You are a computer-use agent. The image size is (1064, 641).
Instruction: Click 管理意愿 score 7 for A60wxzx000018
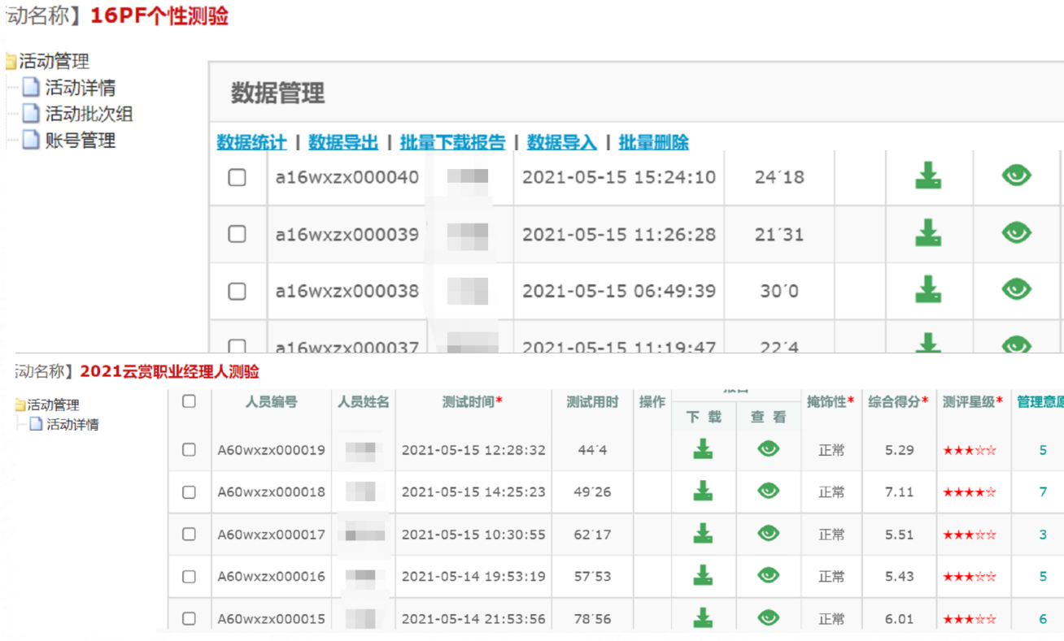point(1043,492)
